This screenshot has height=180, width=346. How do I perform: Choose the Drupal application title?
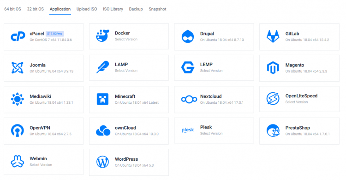click(207, 34)
